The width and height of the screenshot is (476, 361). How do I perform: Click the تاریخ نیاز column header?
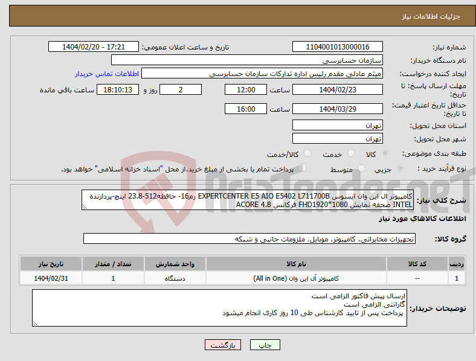(51, 264)
